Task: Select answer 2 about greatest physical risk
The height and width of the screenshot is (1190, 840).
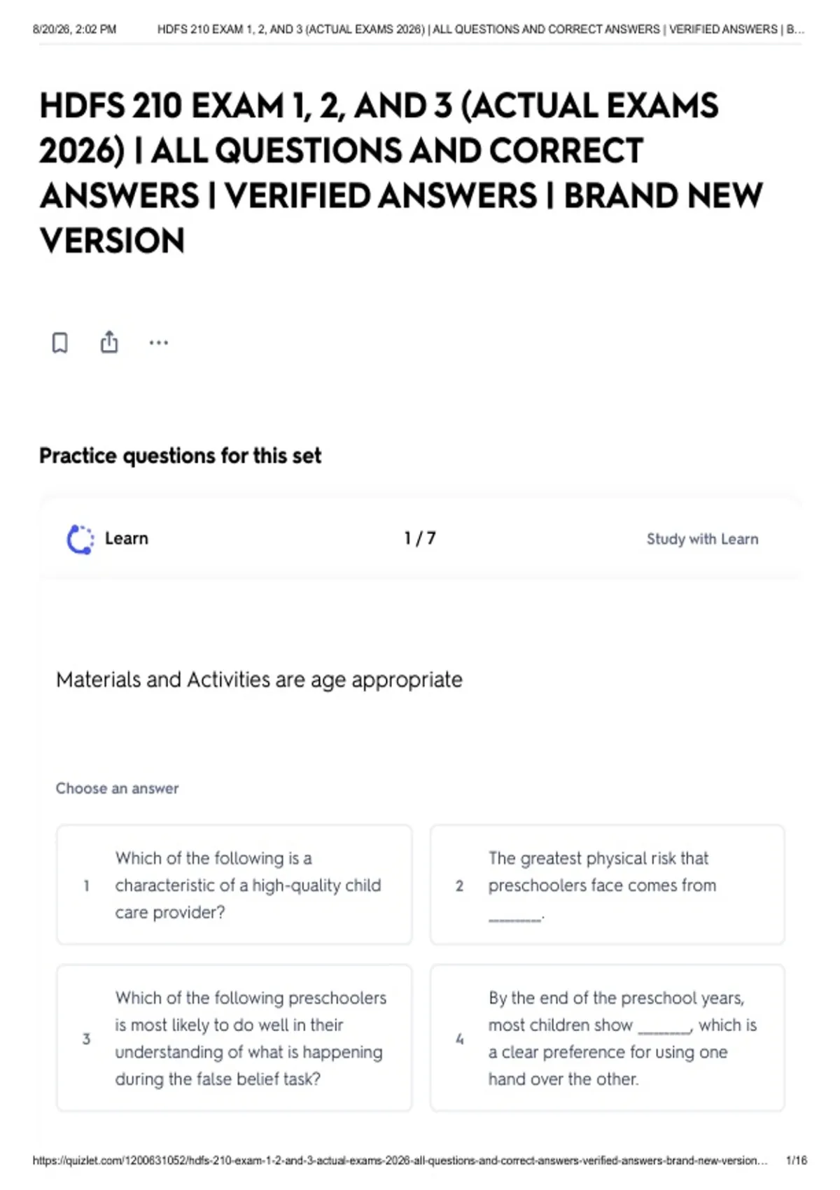Action: point(608,885)
